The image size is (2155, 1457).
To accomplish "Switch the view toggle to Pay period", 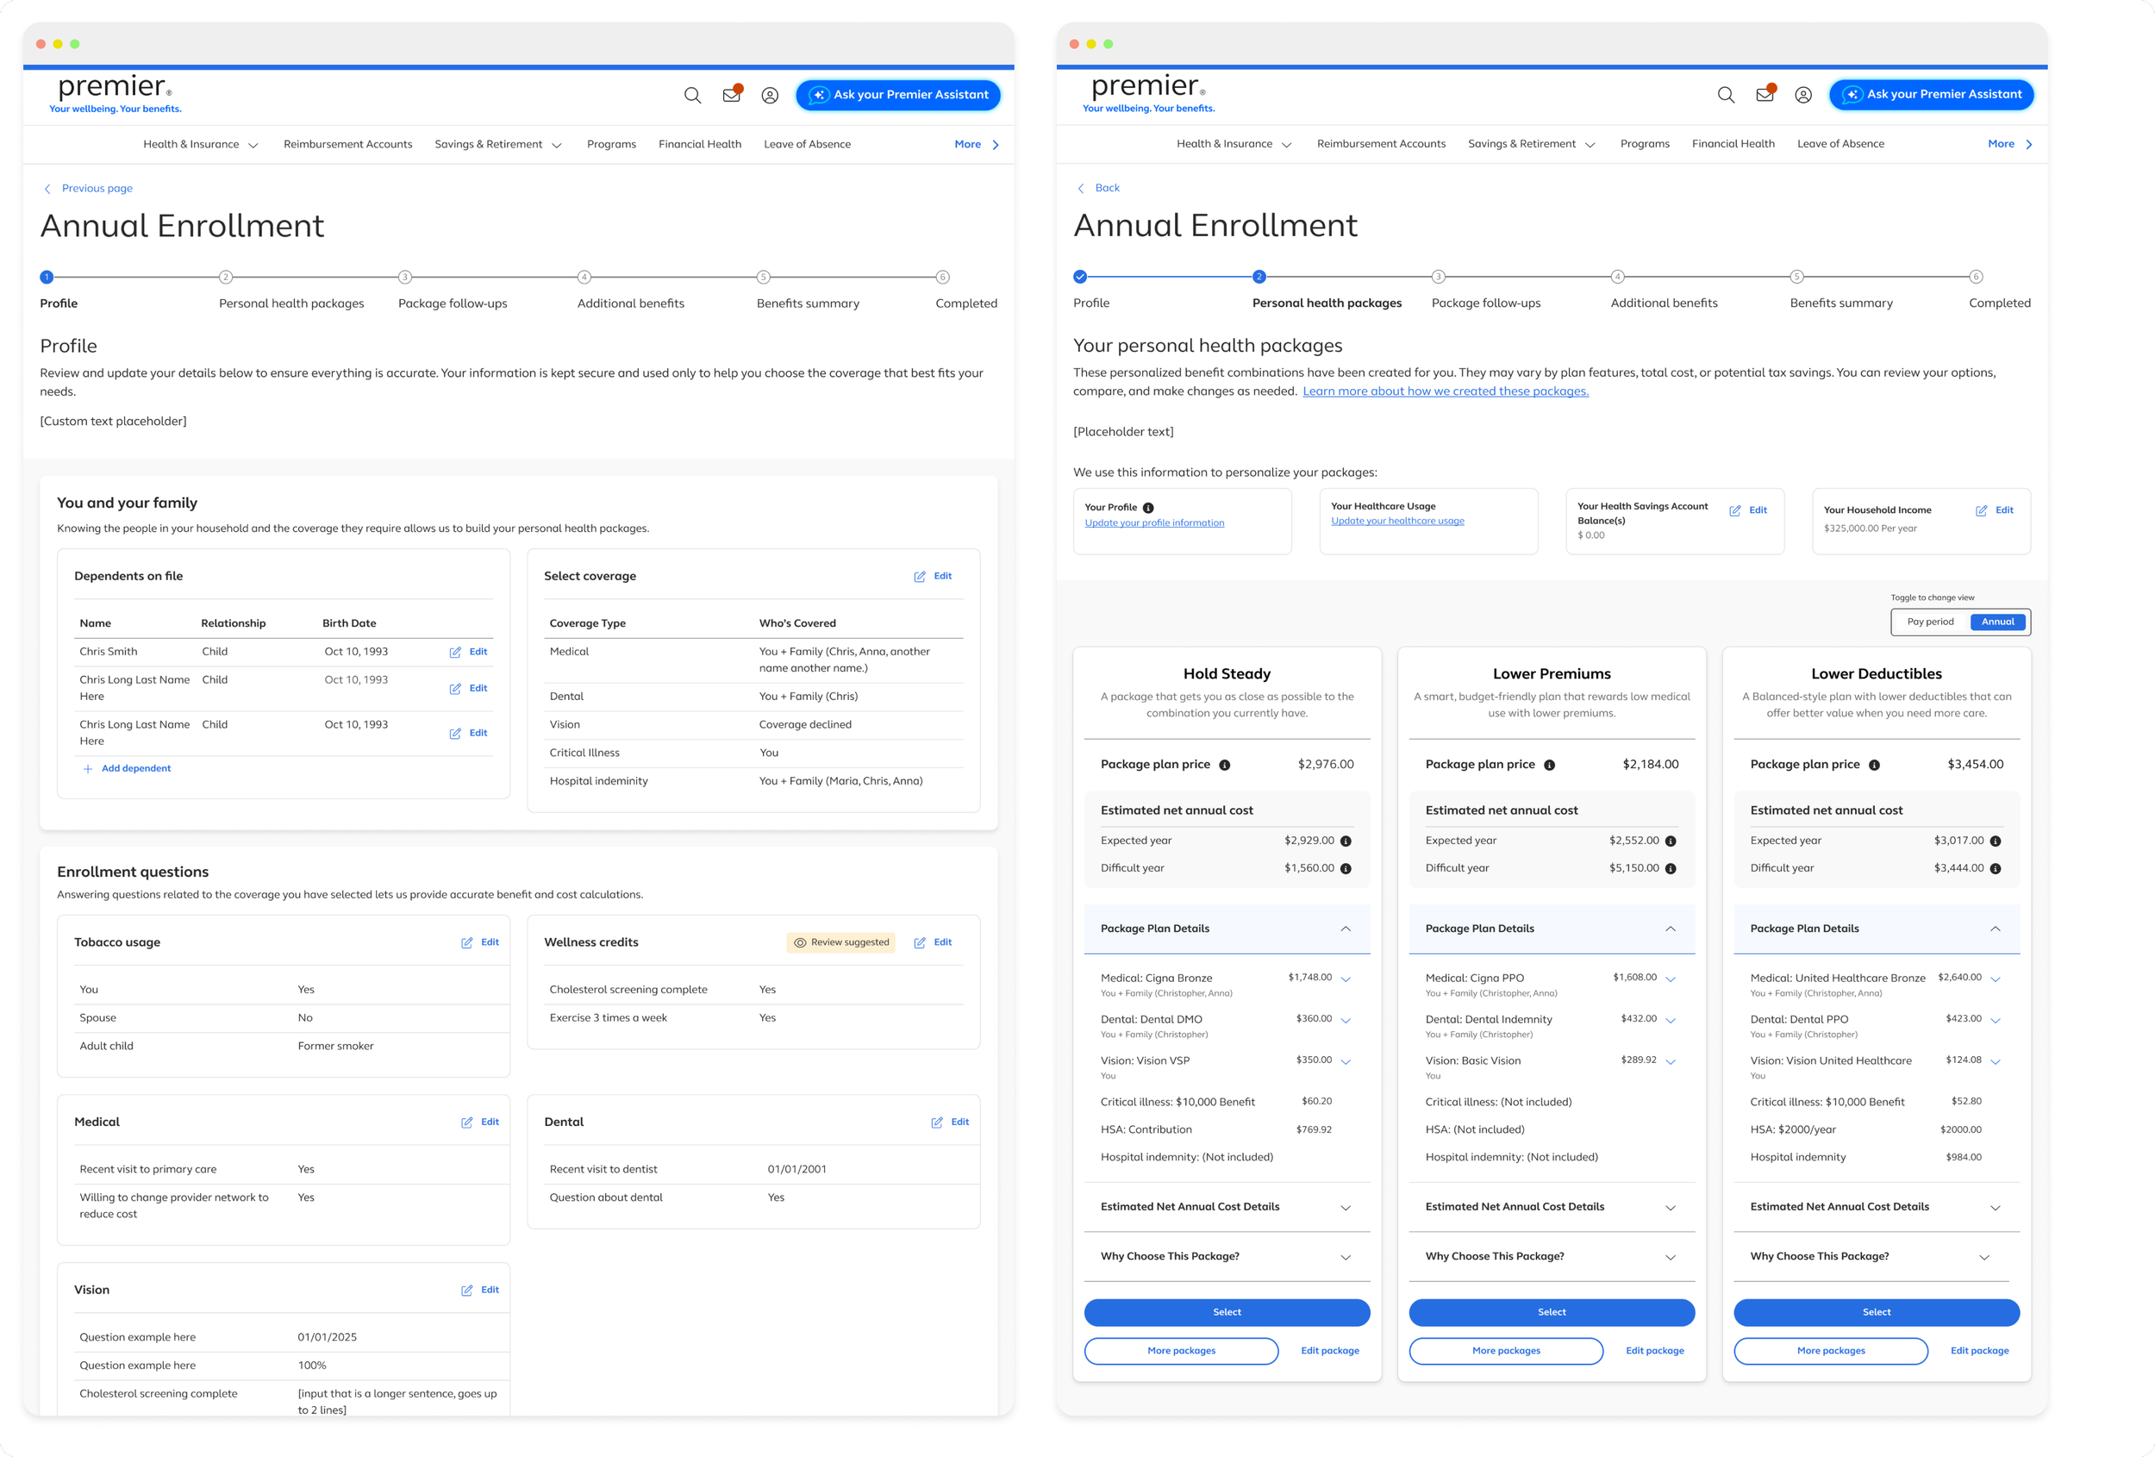I will [x=1930, y=622].
